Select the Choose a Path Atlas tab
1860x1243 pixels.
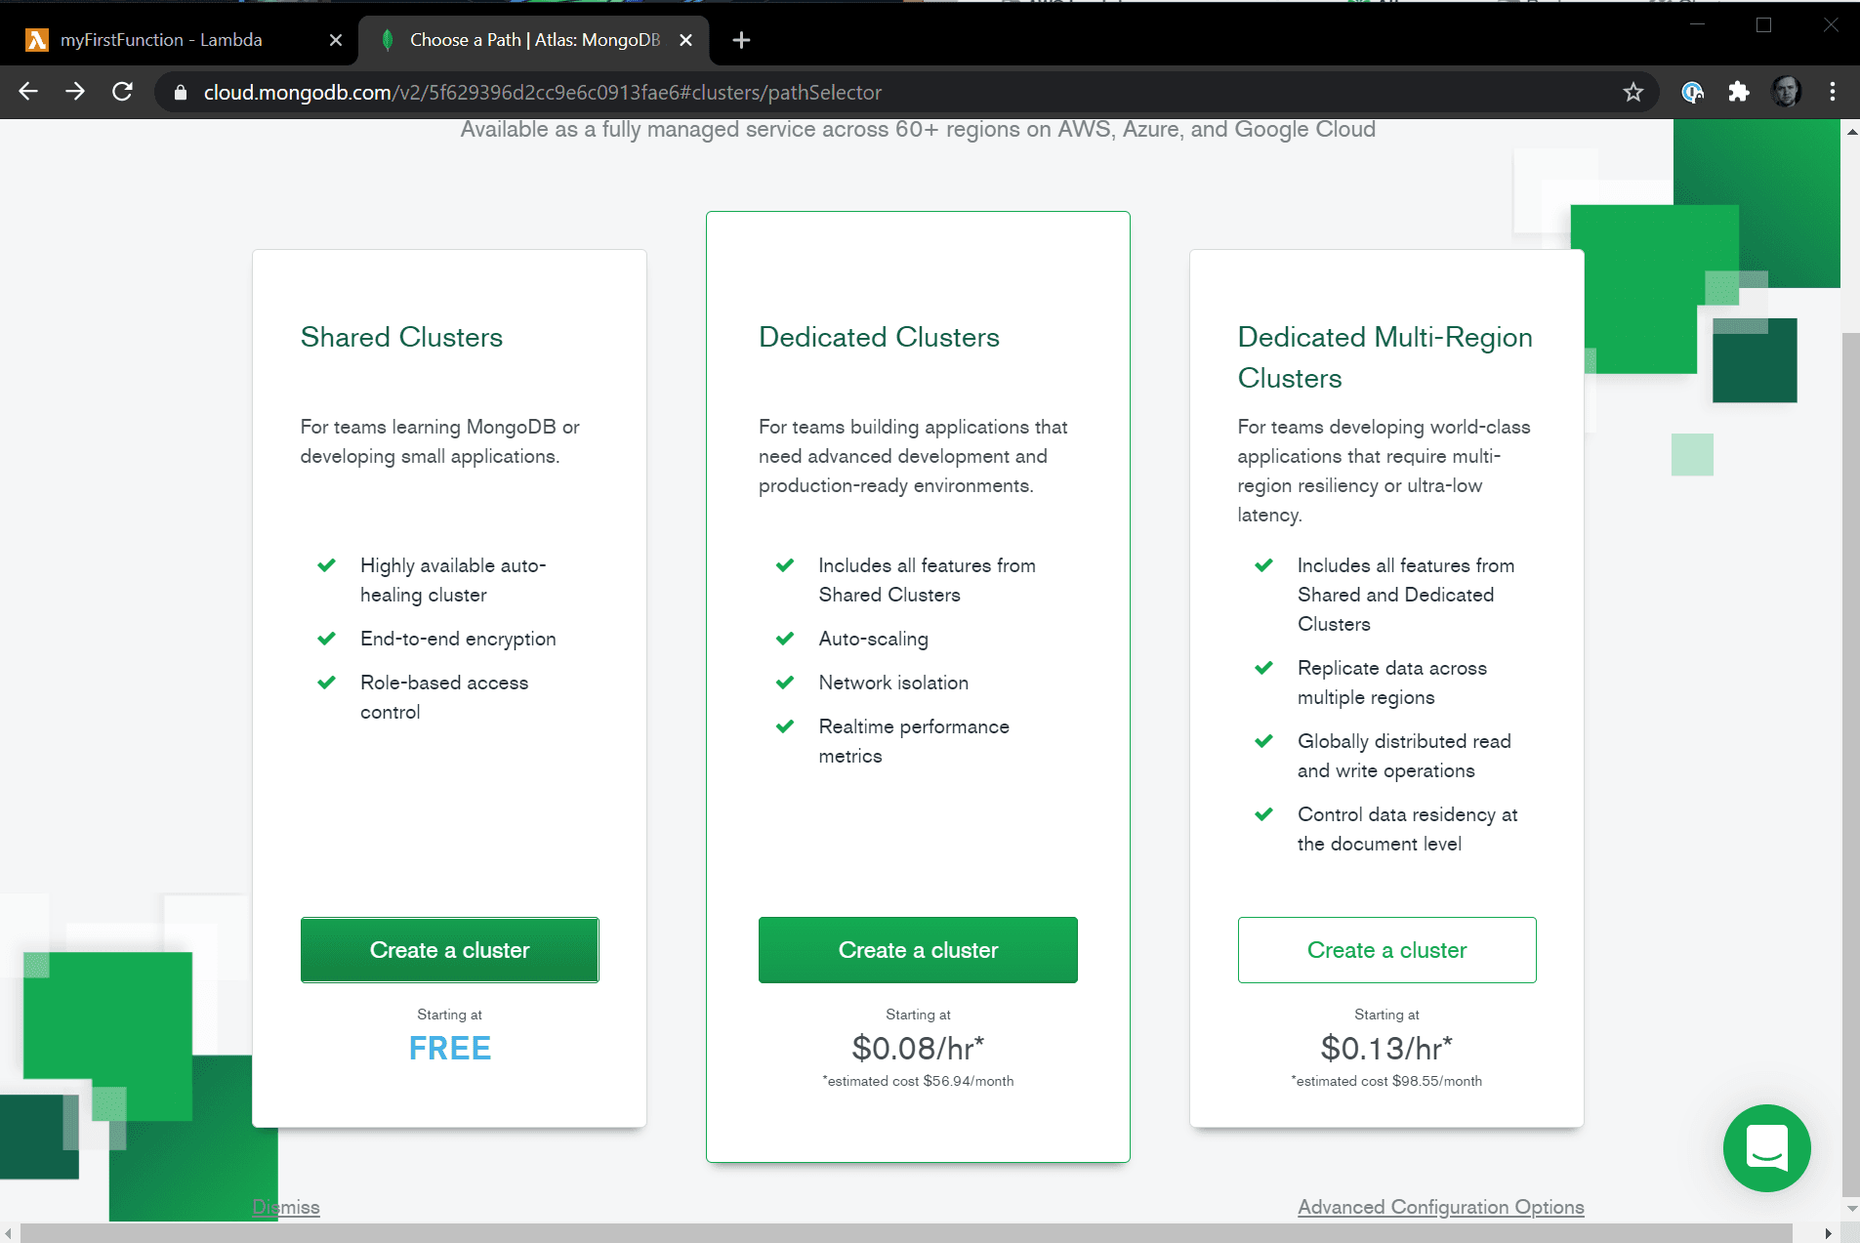tap(534, 40)
